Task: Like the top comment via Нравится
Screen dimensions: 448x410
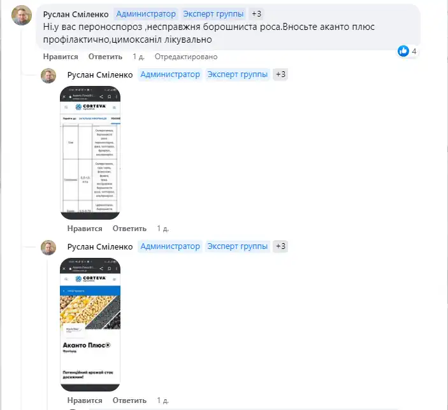Action: pos(61,57)
